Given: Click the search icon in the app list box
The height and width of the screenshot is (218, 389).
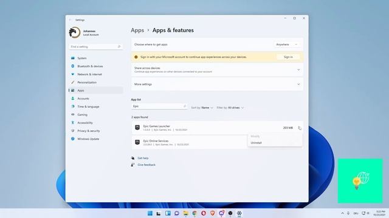Looking at the screenshot, I should 185,106.
